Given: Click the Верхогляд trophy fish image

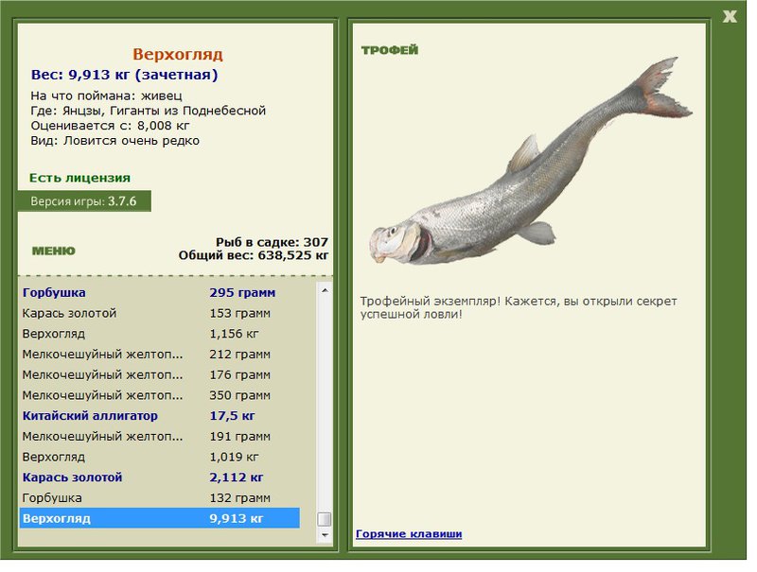Looking at the screenshot, I should [531, 162].
